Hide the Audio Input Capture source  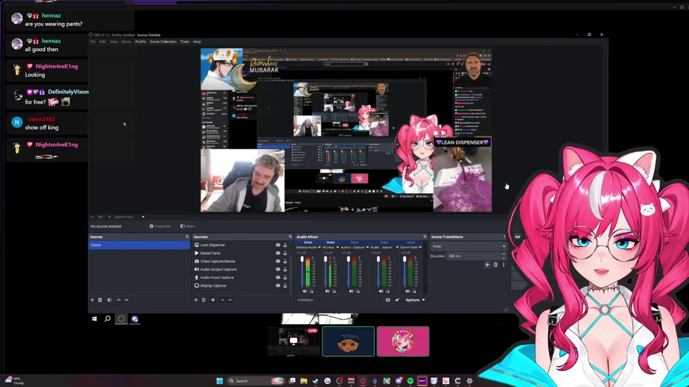tap(278, 277)
